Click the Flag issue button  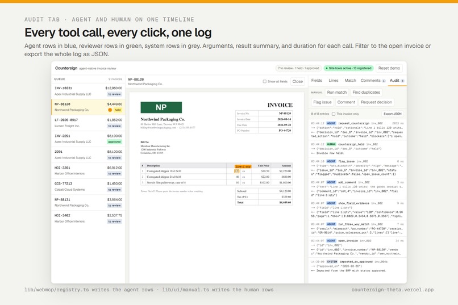point(322,102)
